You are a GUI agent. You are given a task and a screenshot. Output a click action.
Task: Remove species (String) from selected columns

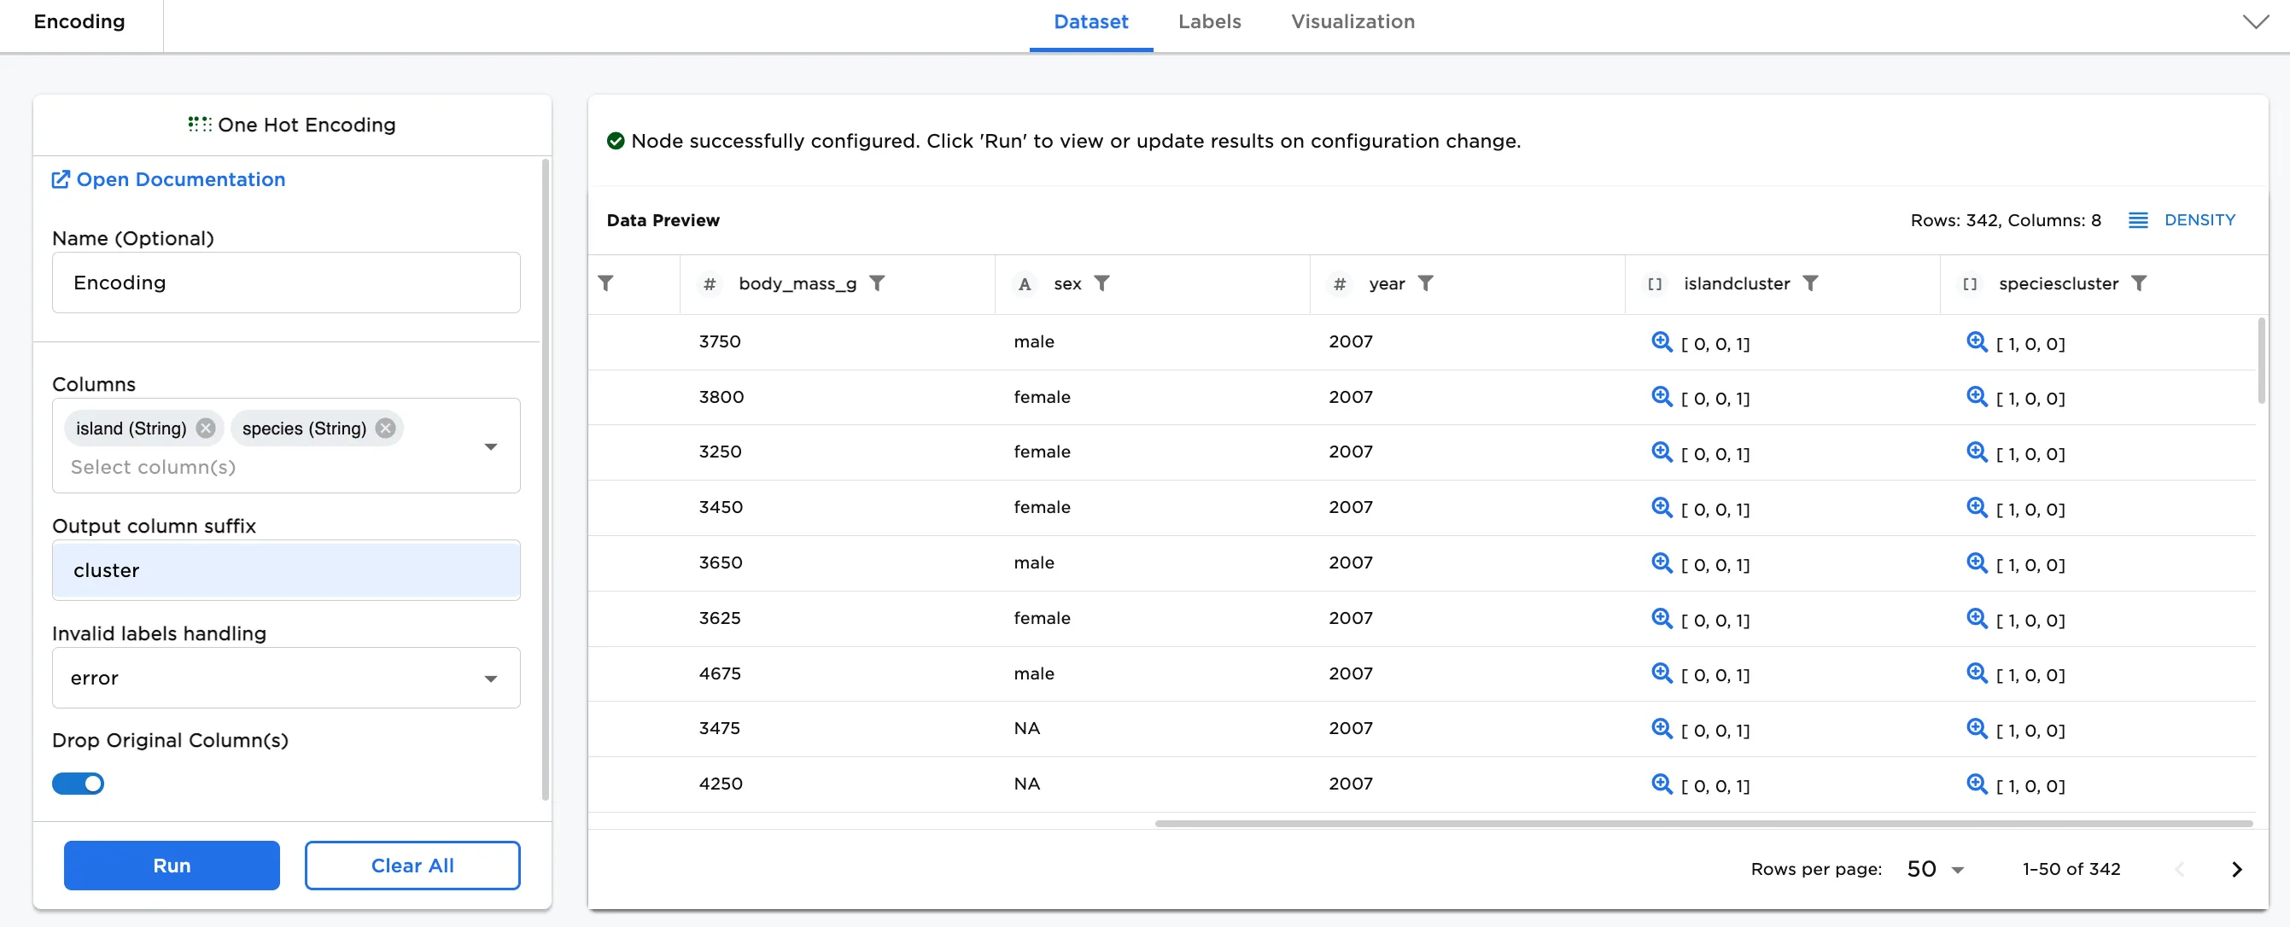pyautogui.click(x=385, y=429)
